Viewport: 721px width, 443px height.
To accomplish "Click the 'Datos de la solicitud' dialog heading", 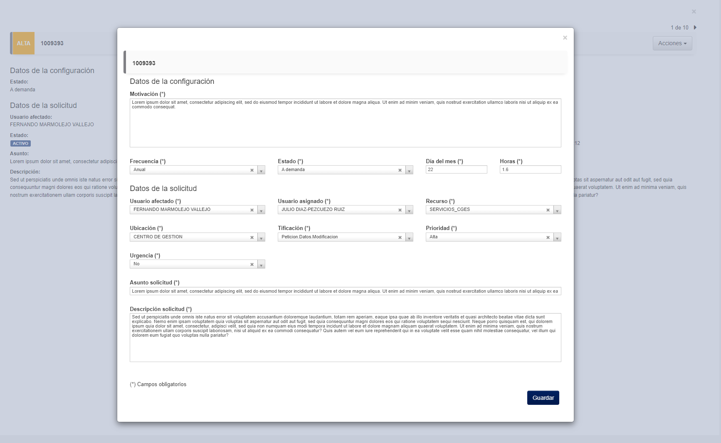I will coord(163,188).
